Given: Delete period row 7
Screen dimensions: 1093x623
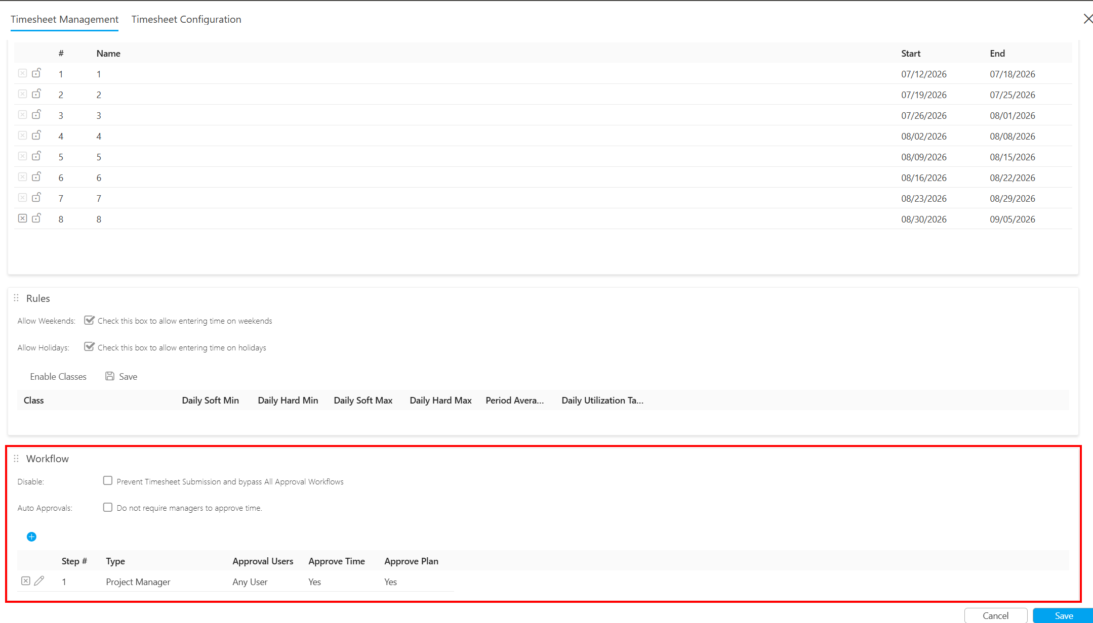Looking at the screenshot, I should 23,198.
